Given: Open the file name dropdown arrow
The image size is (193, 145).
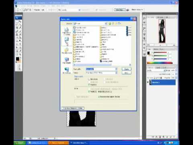Looking at the screenshot, I should (x=116, y=69).
